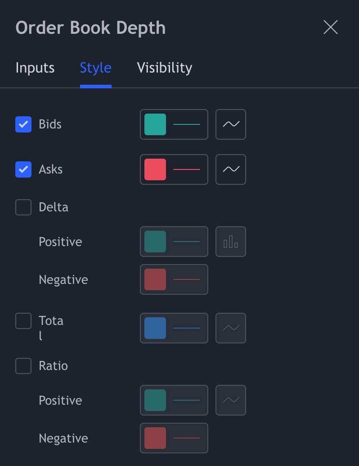Viewport: 359px width, 466px height.
Task: Click the blue Total color swatch
Action: click(x=155, y=328)
